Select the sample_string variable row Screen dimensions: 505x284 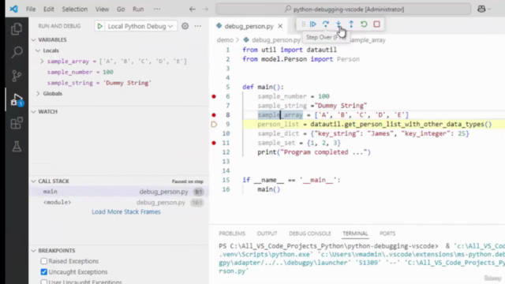click(118, 83)
